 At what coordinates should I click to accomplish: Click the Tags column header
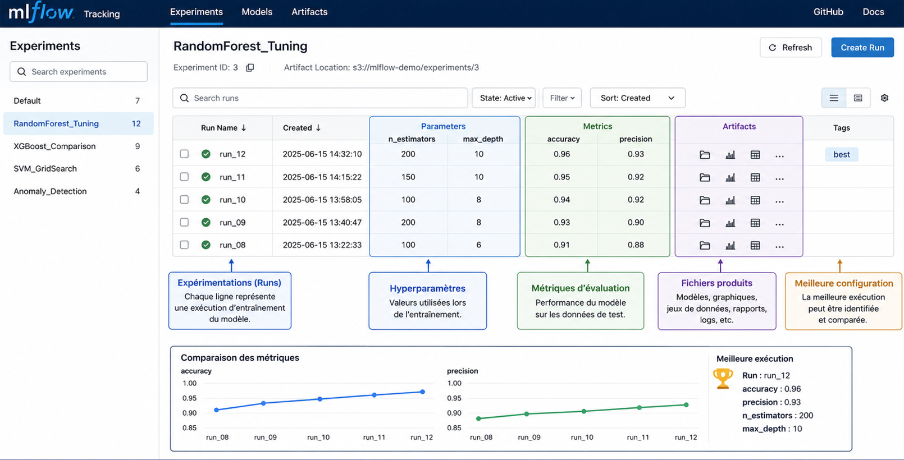click(x=841, y=128)
